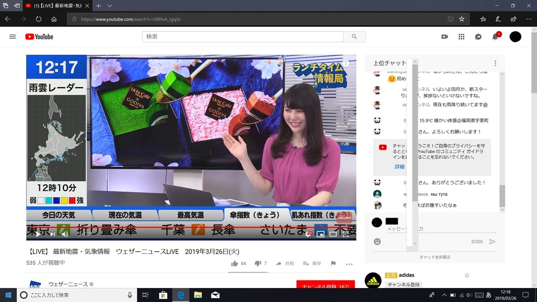Open reading view icon in address bar
537x302 pixels.
tap(450, 19)
